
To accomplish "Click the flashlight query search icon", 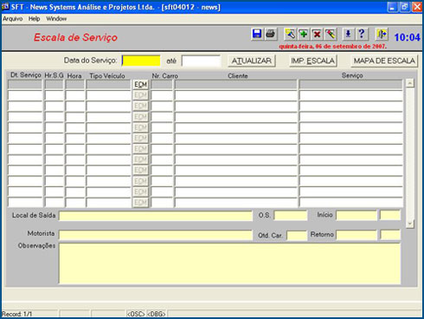I will coord(290,34).
